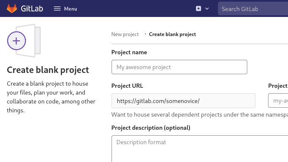Click the Create blank project heading

pos(48,70)
